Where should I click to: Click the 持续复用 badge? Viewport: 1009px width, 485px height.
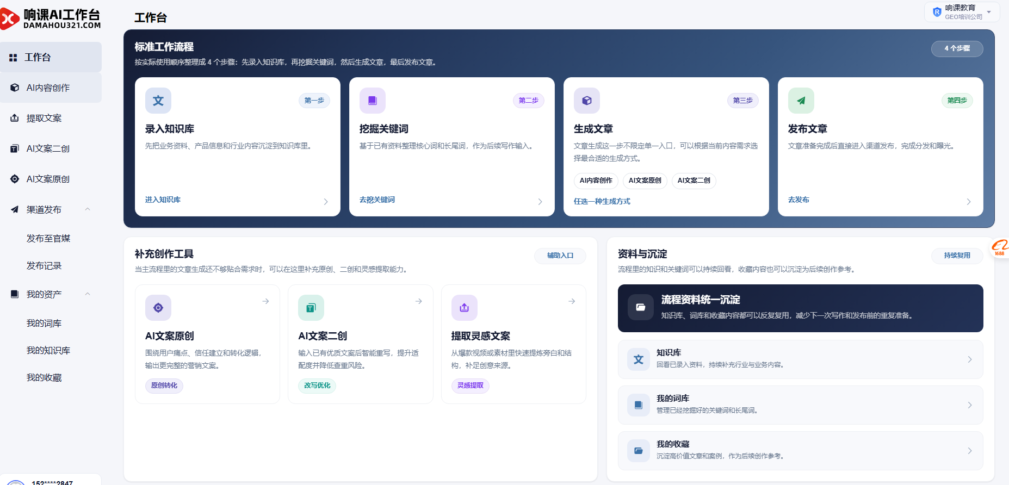957,256
